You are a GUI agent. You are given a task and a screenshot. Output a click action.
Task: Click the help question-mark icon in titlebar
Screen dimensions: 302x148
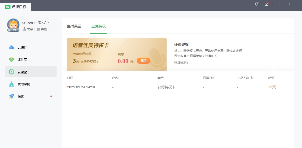pyautogui.click(x=257, y=4)
